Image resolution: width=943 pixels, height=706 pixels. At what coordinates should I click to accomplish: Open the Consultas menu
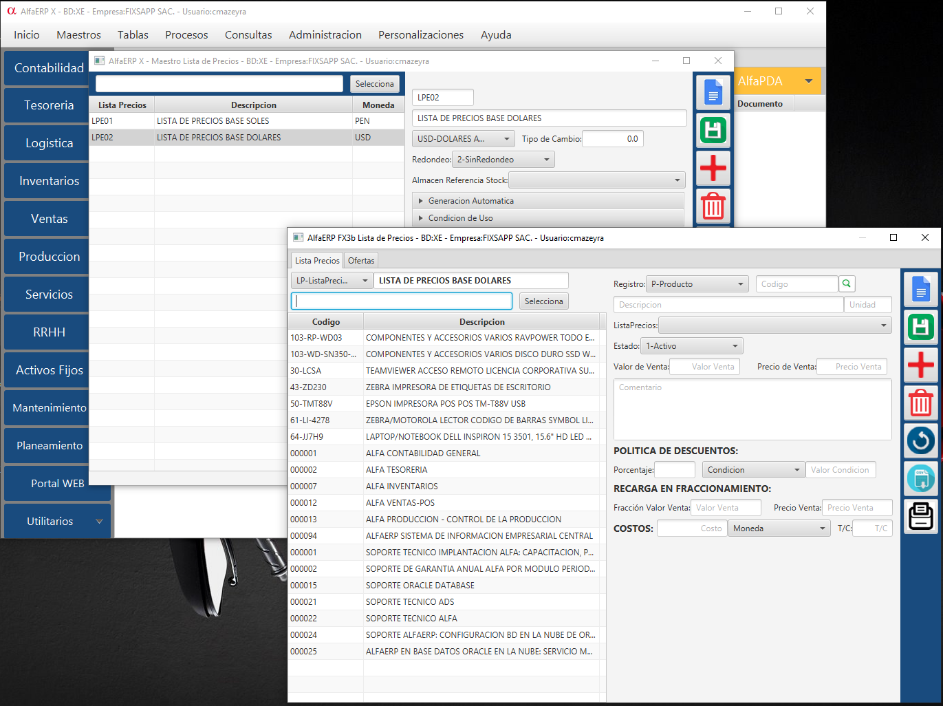click(x=248, y=35)
